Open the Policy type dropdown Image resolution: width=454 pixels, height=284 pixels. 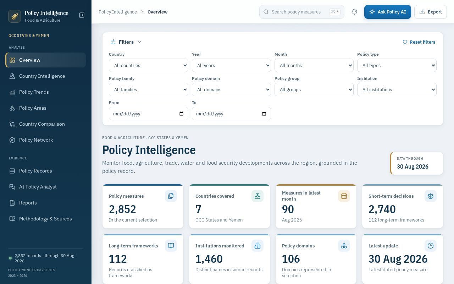pos(397,65)
